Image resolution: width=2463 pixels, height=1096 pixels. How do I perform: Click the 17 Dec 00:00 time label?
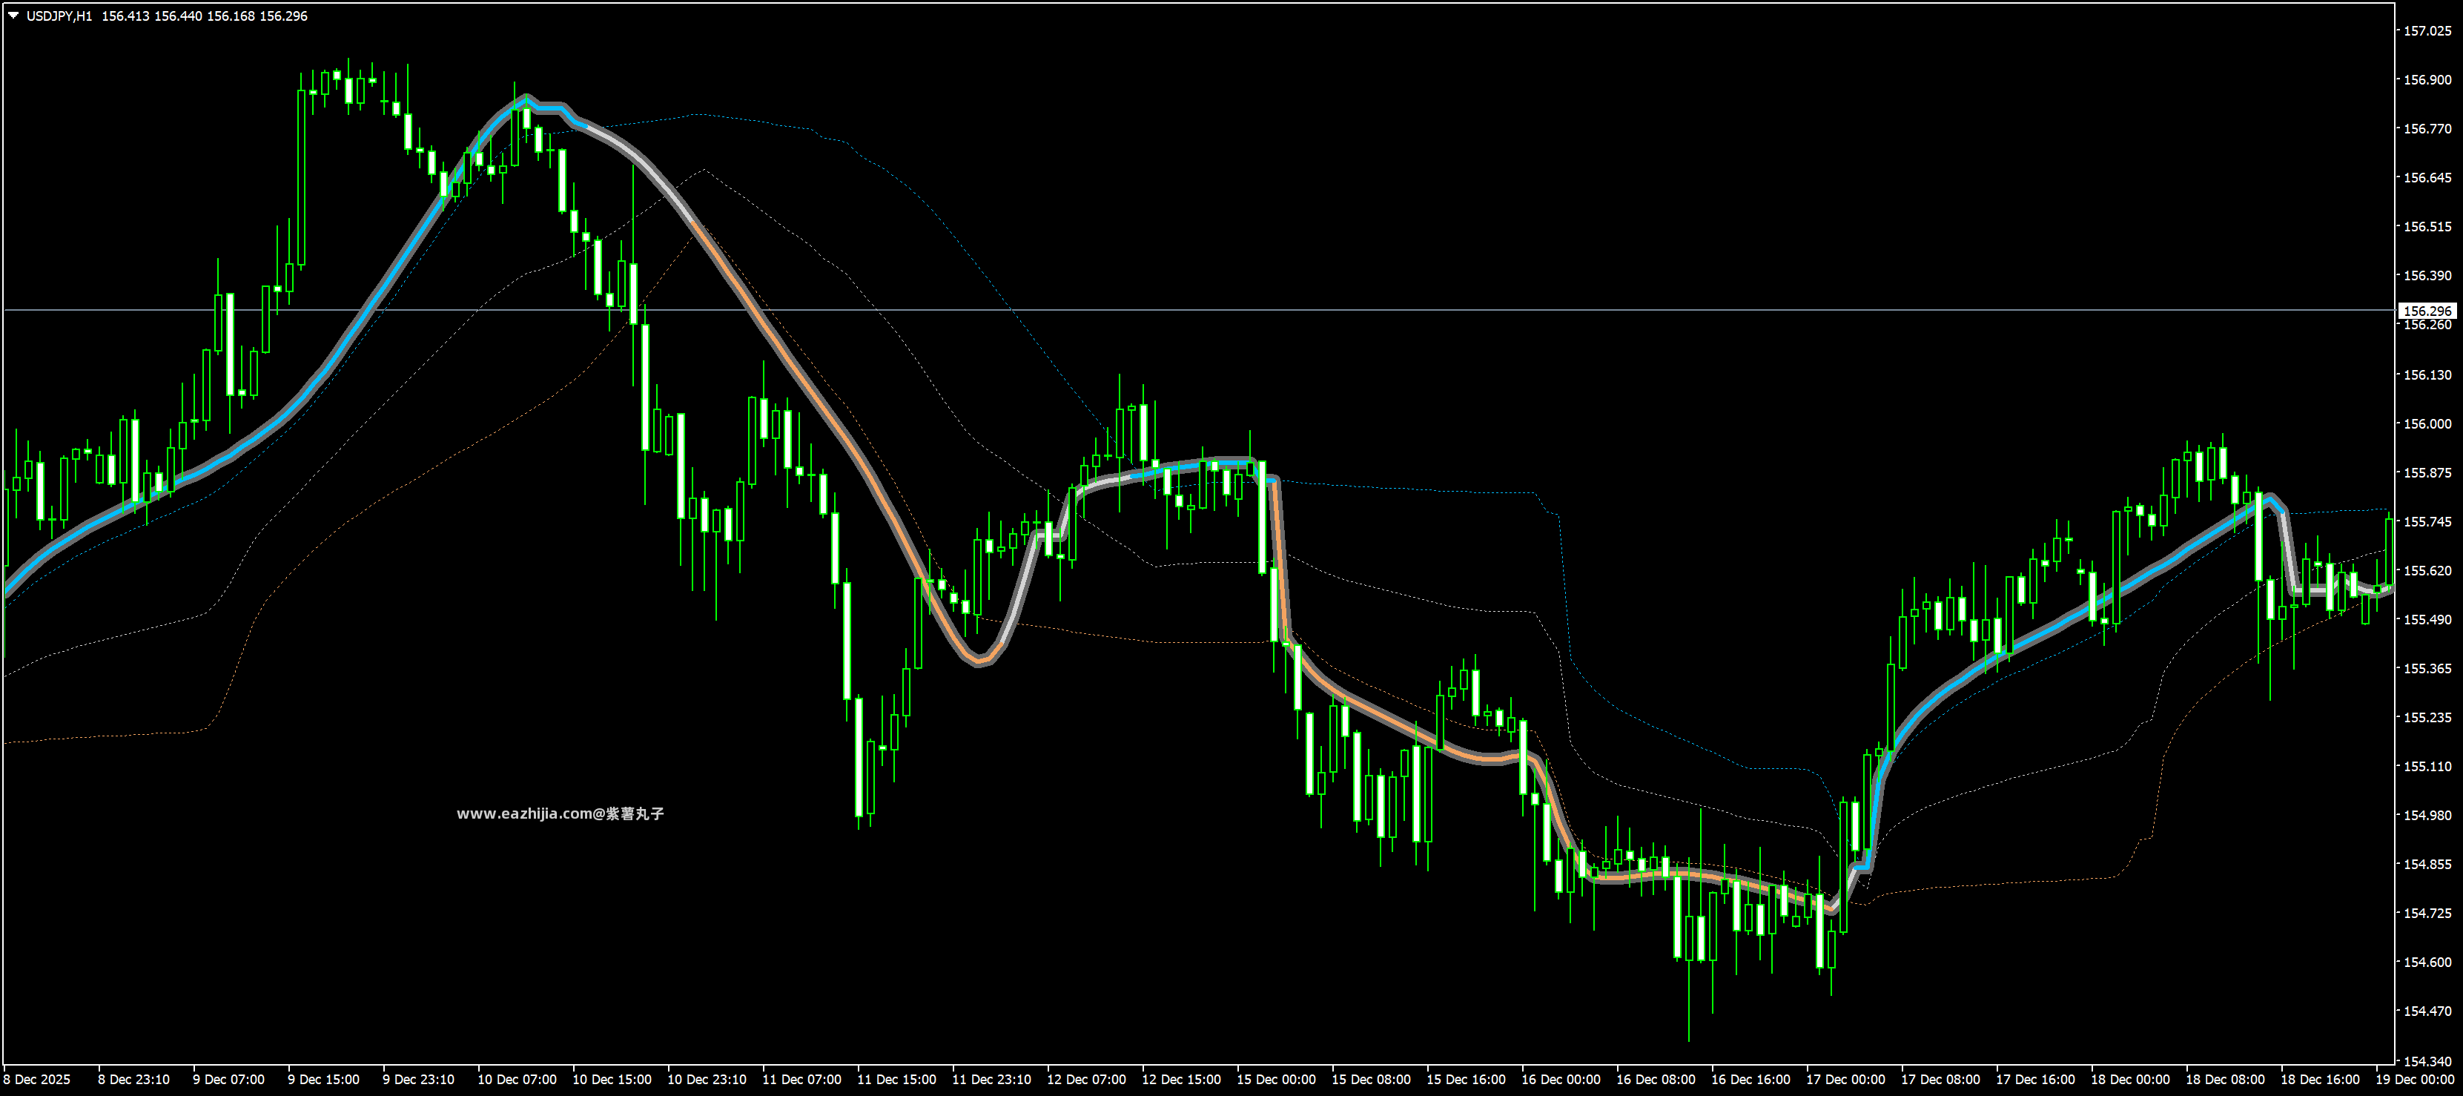(x=1845, y=1080)
